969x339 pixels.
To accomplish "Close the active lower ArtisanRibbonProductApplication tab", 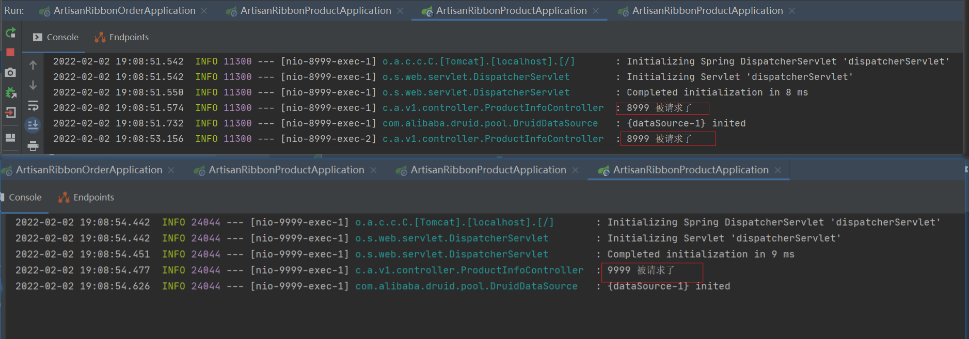I will (x=778, y=170).
